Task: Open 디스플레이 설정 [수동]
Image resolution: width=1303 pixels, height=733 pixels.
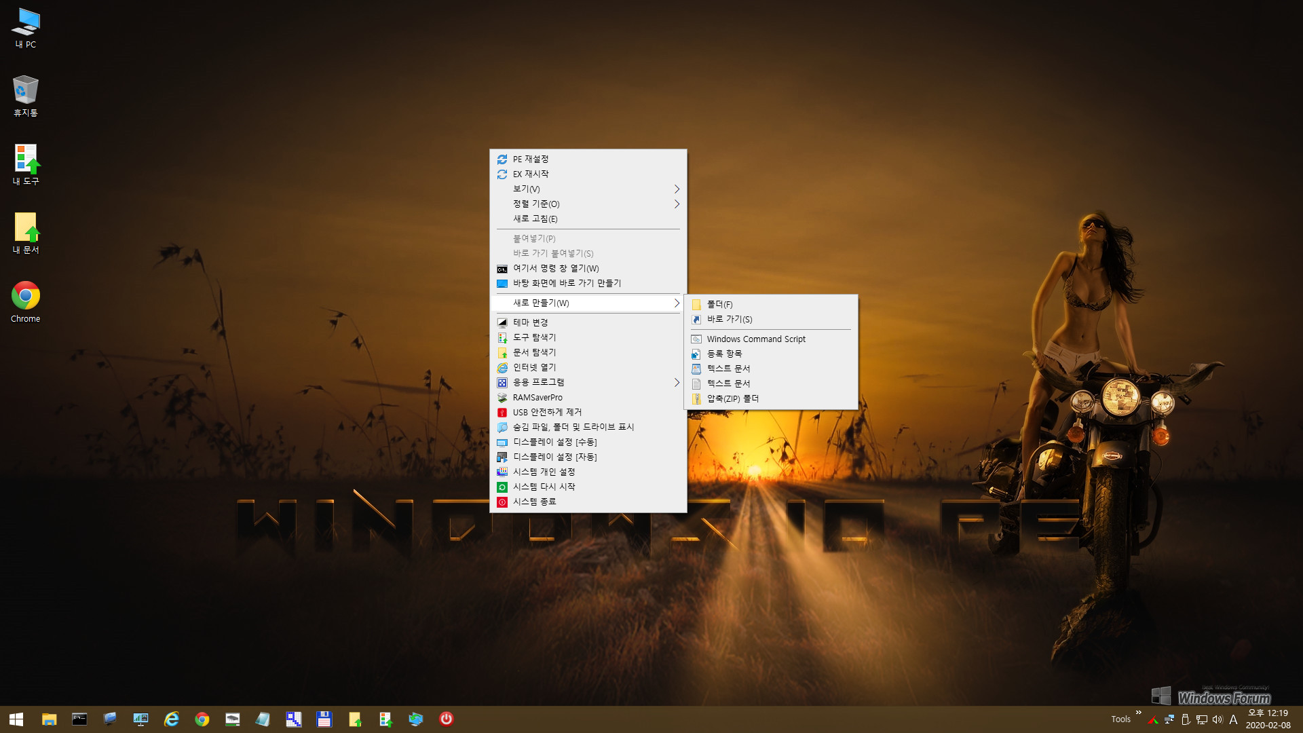Action: (x=588, y=442)
